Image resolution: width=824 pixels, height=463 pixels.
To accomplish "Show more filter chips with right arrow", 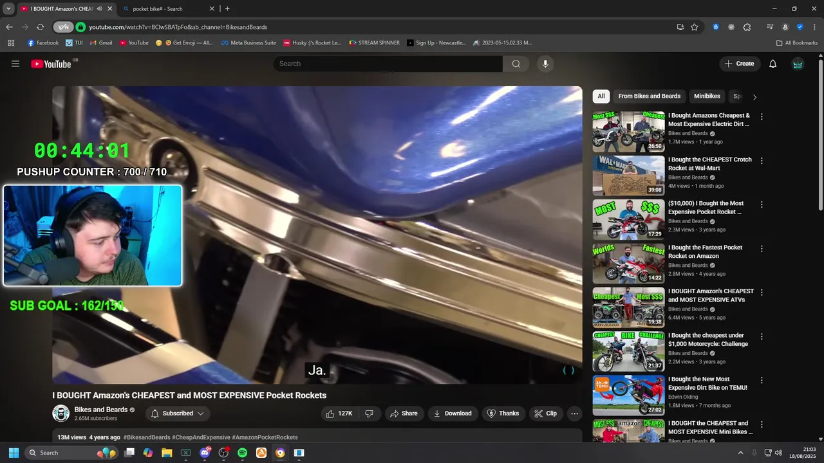I will pyautogui.click(x=754, y=97).
